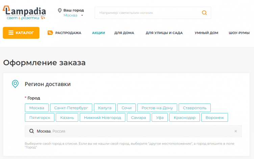Focus the header search input field

tap(153, 13)
